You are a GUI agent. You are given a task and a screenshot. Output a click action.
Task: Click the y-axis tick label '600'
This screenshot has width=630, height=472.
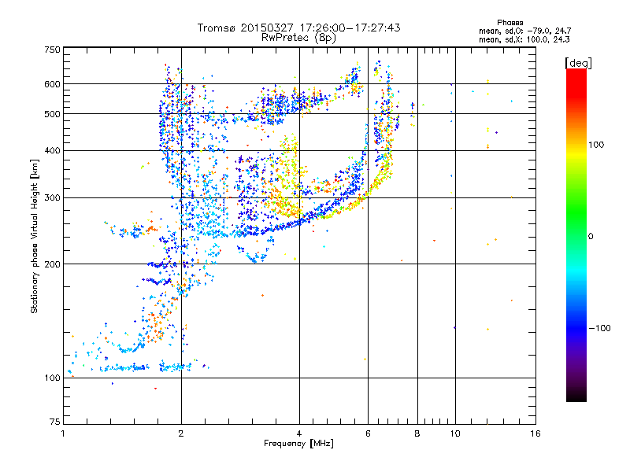click(x=52, y=84)
